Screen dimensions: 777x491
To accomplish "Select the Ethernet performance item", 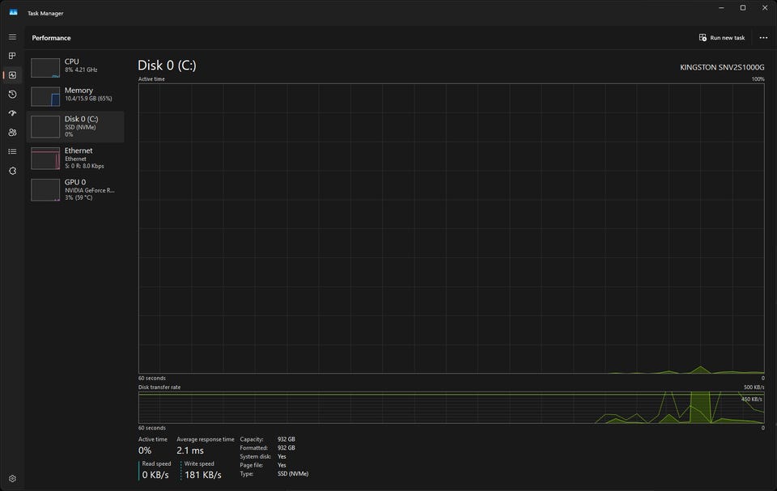I will (75, 159).
